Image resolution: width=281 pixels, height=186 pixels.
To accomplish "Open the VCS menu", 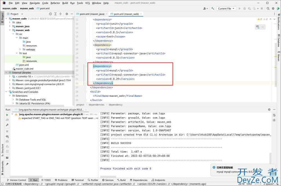I will pos(87,3).
